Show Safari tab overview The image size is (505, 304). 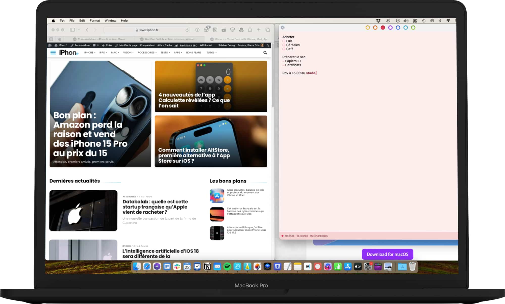coord(268,30)
